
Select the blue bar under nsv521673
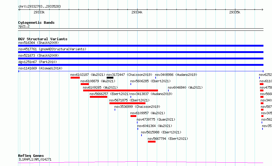141,58
